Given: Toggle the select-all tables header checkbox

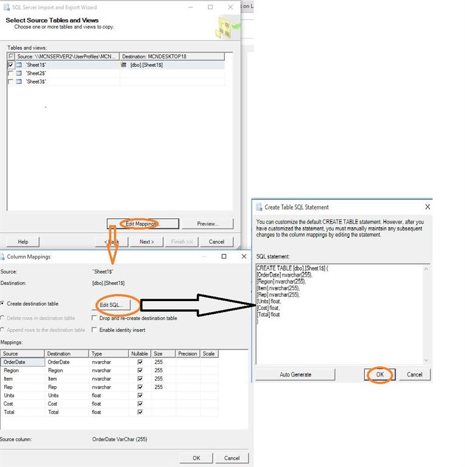Looking at the screenshot, I should click(11, 57).
